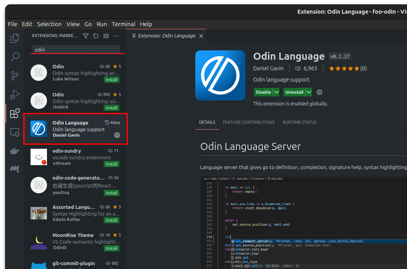This screenshot has width=407, height=269.
Task: Open the Source Control view
Action: [14, 76]
